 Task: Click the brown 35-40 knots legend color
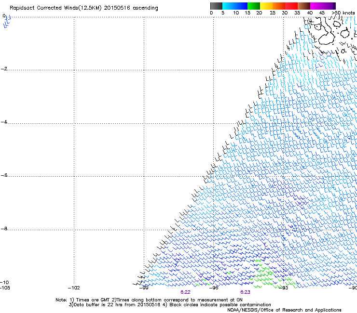pos(304,6)
